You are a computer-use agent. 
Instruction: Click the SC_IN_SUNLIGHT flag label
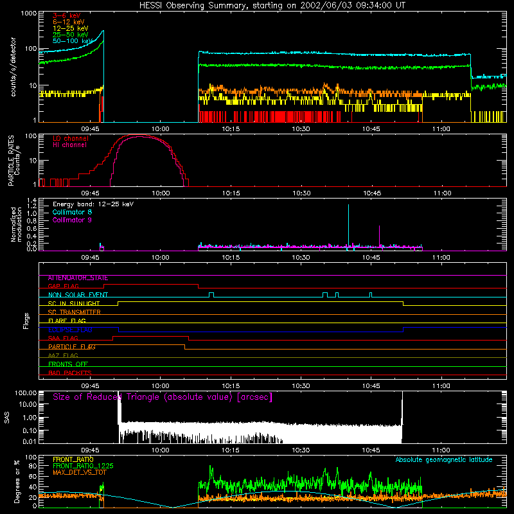[x=74, y=303]
